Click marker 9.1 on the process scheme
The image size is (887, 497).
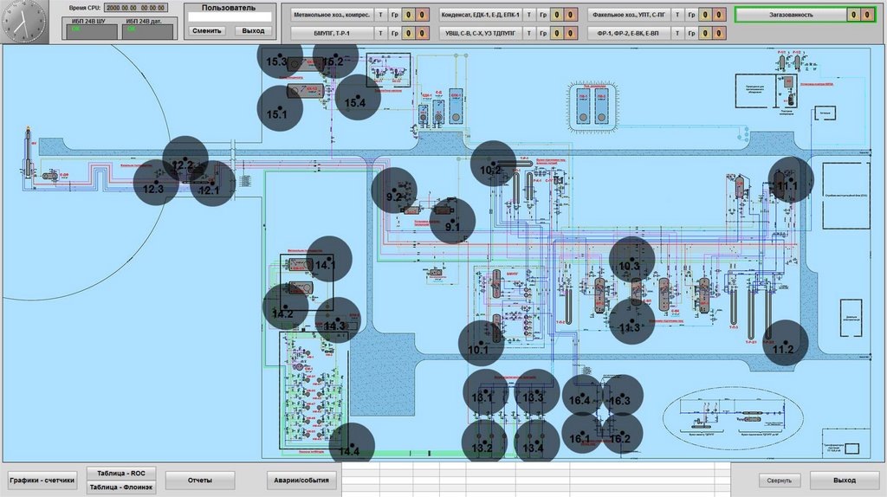[453, 222]
